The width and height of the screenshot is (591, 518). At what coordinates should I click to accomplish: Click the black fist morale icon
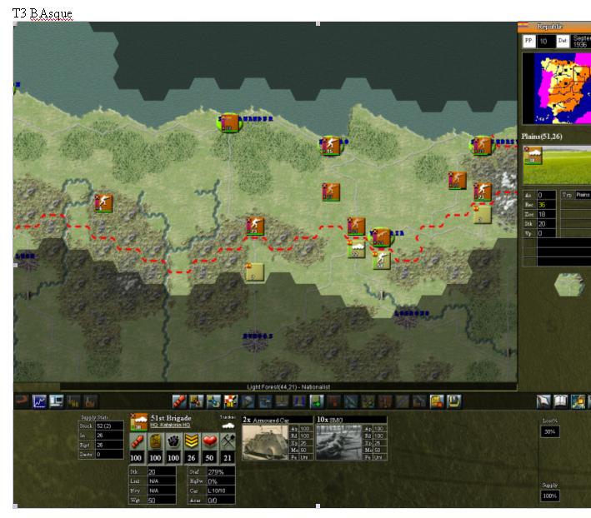tap(173, 441)
